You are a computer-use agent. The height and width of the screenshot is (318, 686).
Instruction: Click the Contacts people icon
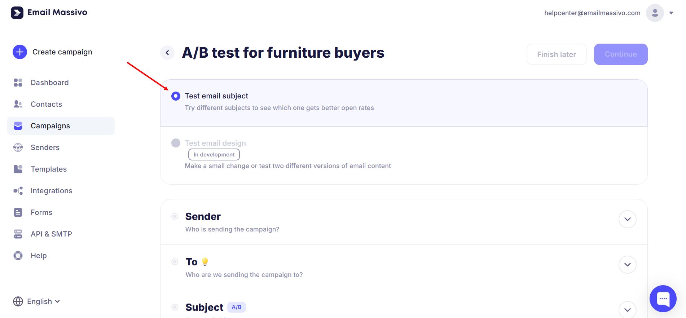[x=18, y=104]
